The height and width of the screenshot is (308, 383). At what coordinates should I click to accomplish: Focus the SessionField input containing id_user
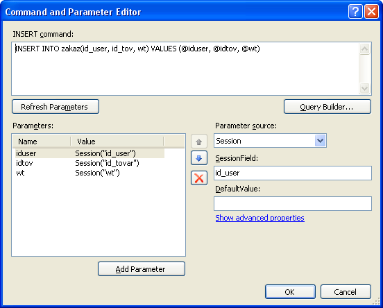point(293,173)
